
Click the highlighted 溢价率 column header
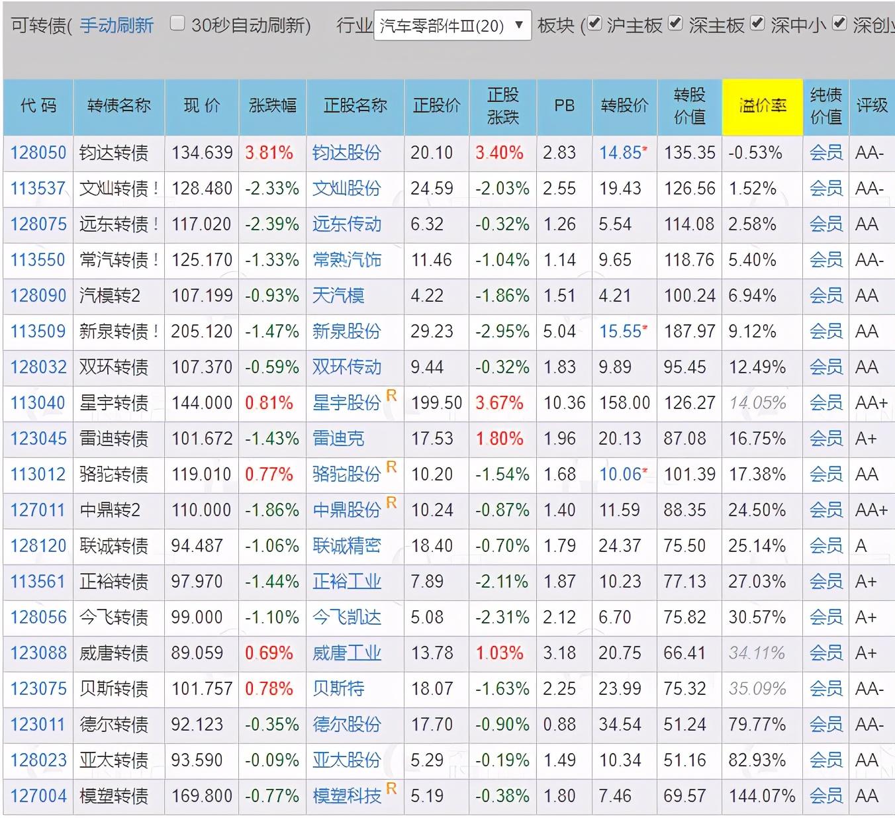point(762,106)
